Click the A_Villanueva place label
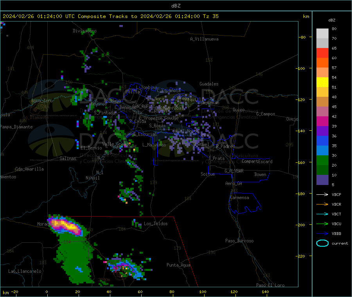This screenshot has width=352, height=297. tap(204, 39)
